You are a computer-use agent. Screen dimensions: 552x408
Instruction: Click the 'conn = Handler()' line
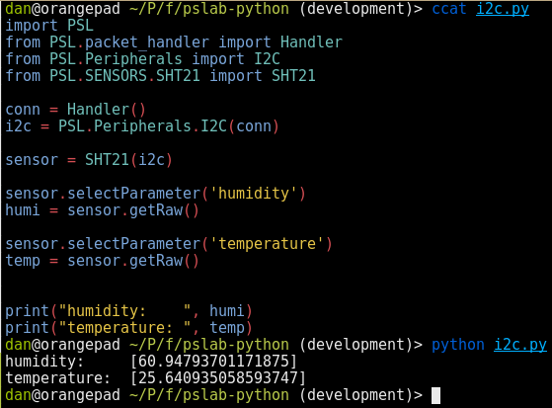(x=75, y=110)
